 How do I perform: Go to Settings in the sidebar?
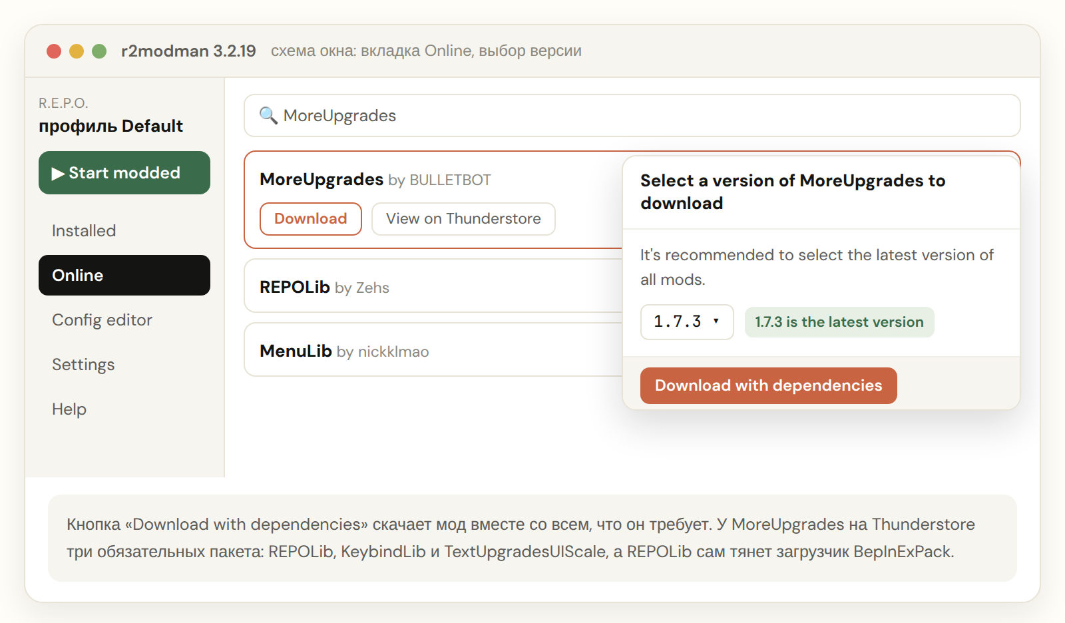point(124,365)
